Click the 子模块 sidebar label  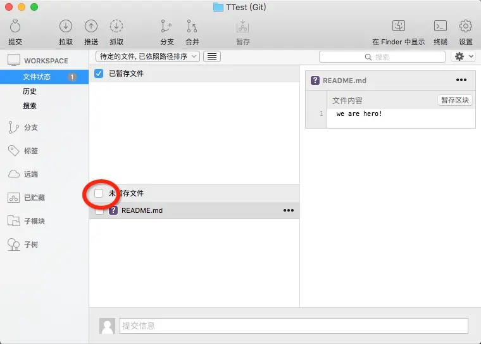(34, 221)
